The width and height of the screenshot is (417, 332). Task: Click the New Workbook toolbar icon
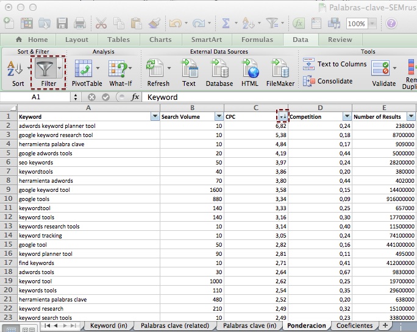[x=9, y=23]
